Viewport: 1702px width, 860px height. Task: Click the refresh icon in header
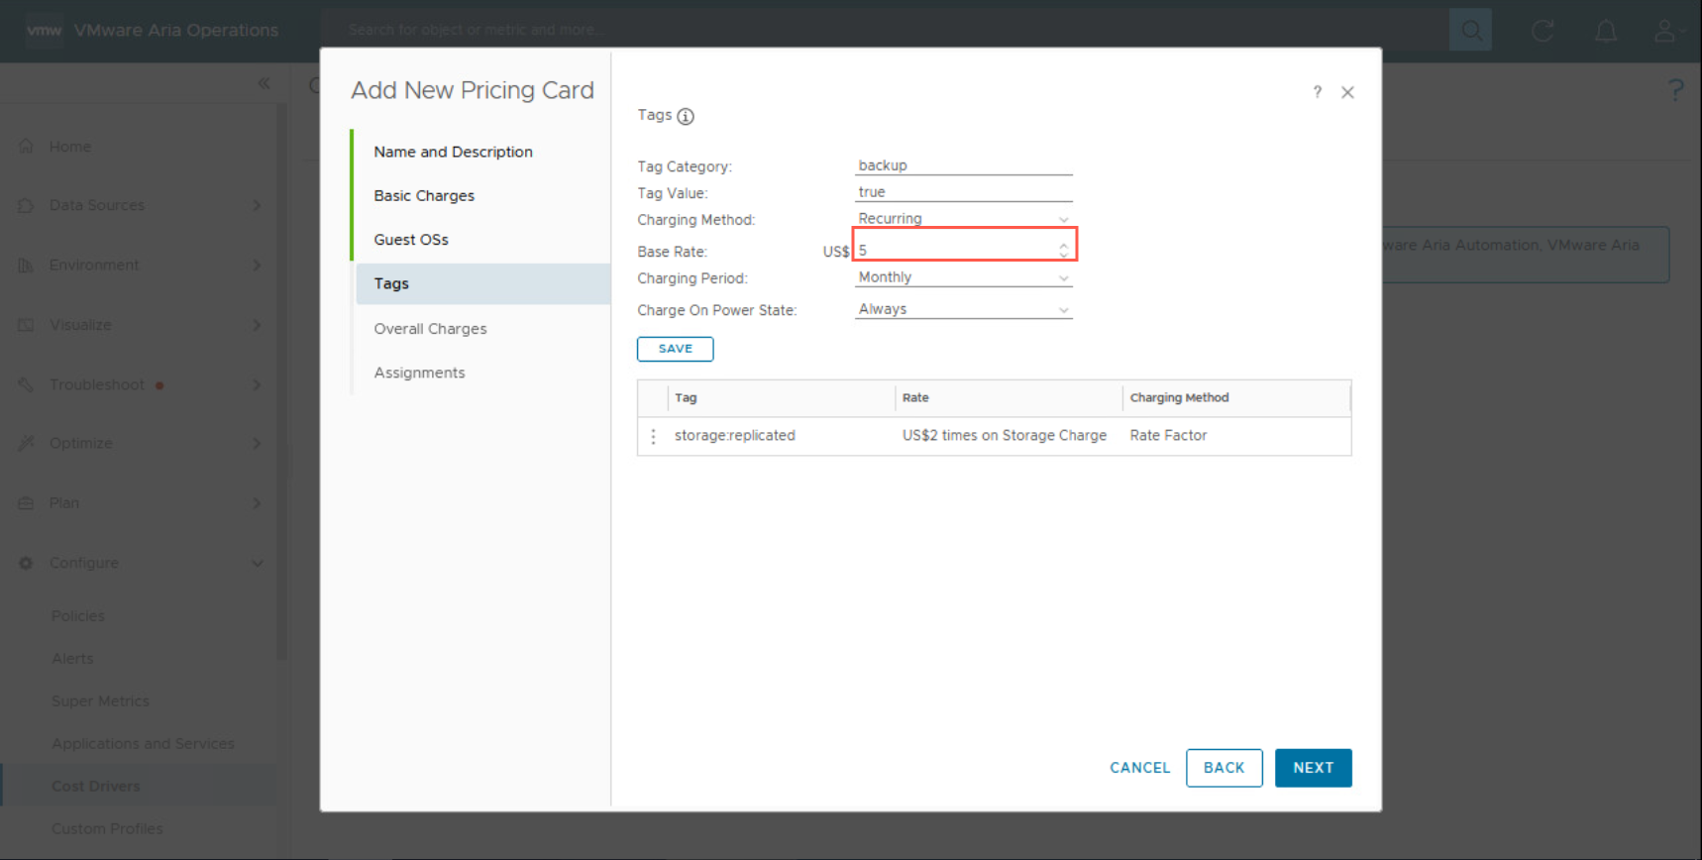pyautogui.click(x=1542, y=31)
